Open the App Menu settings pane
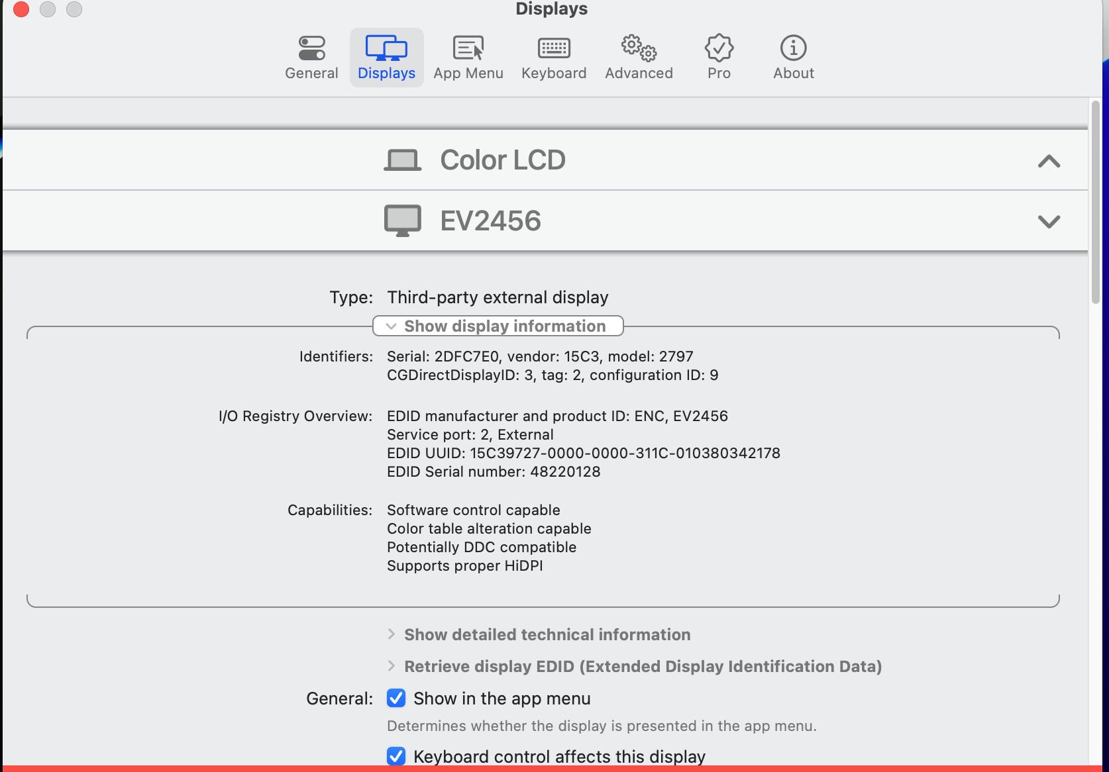 coord(468,56)
